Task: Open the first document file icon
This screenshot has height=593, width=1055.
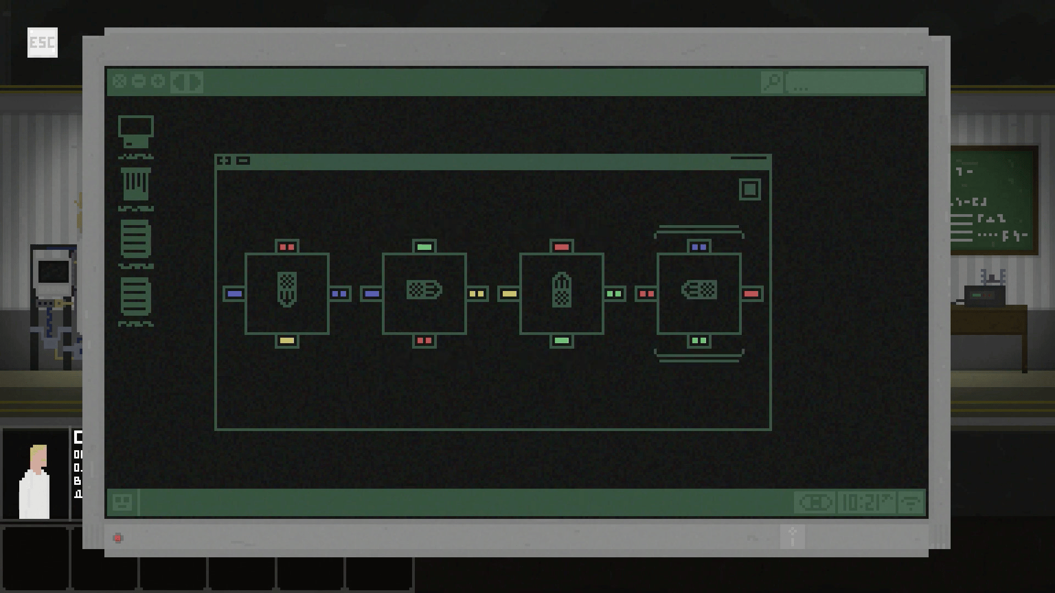Action: point(136,239)
